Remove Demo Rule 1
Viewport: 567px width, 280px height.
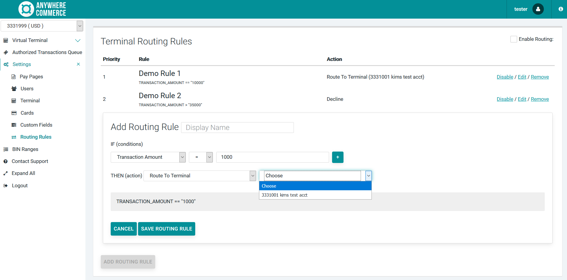click(540, 77)
